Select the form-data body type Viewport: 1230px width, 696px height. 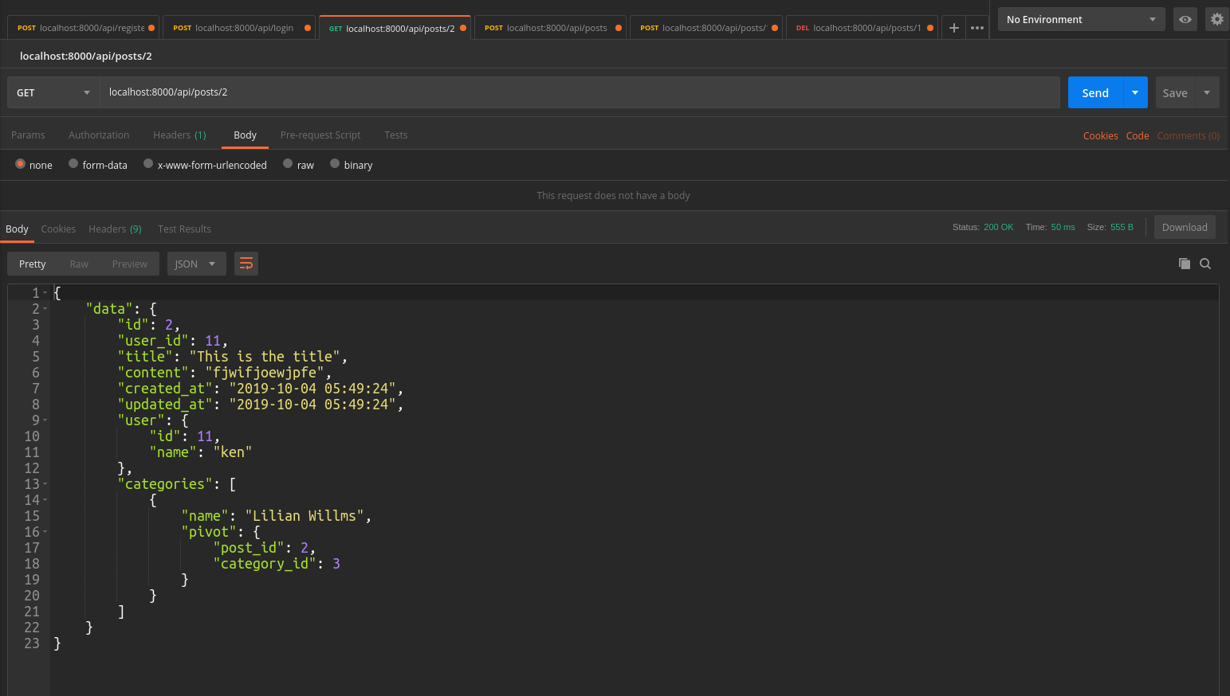[73, 164]
